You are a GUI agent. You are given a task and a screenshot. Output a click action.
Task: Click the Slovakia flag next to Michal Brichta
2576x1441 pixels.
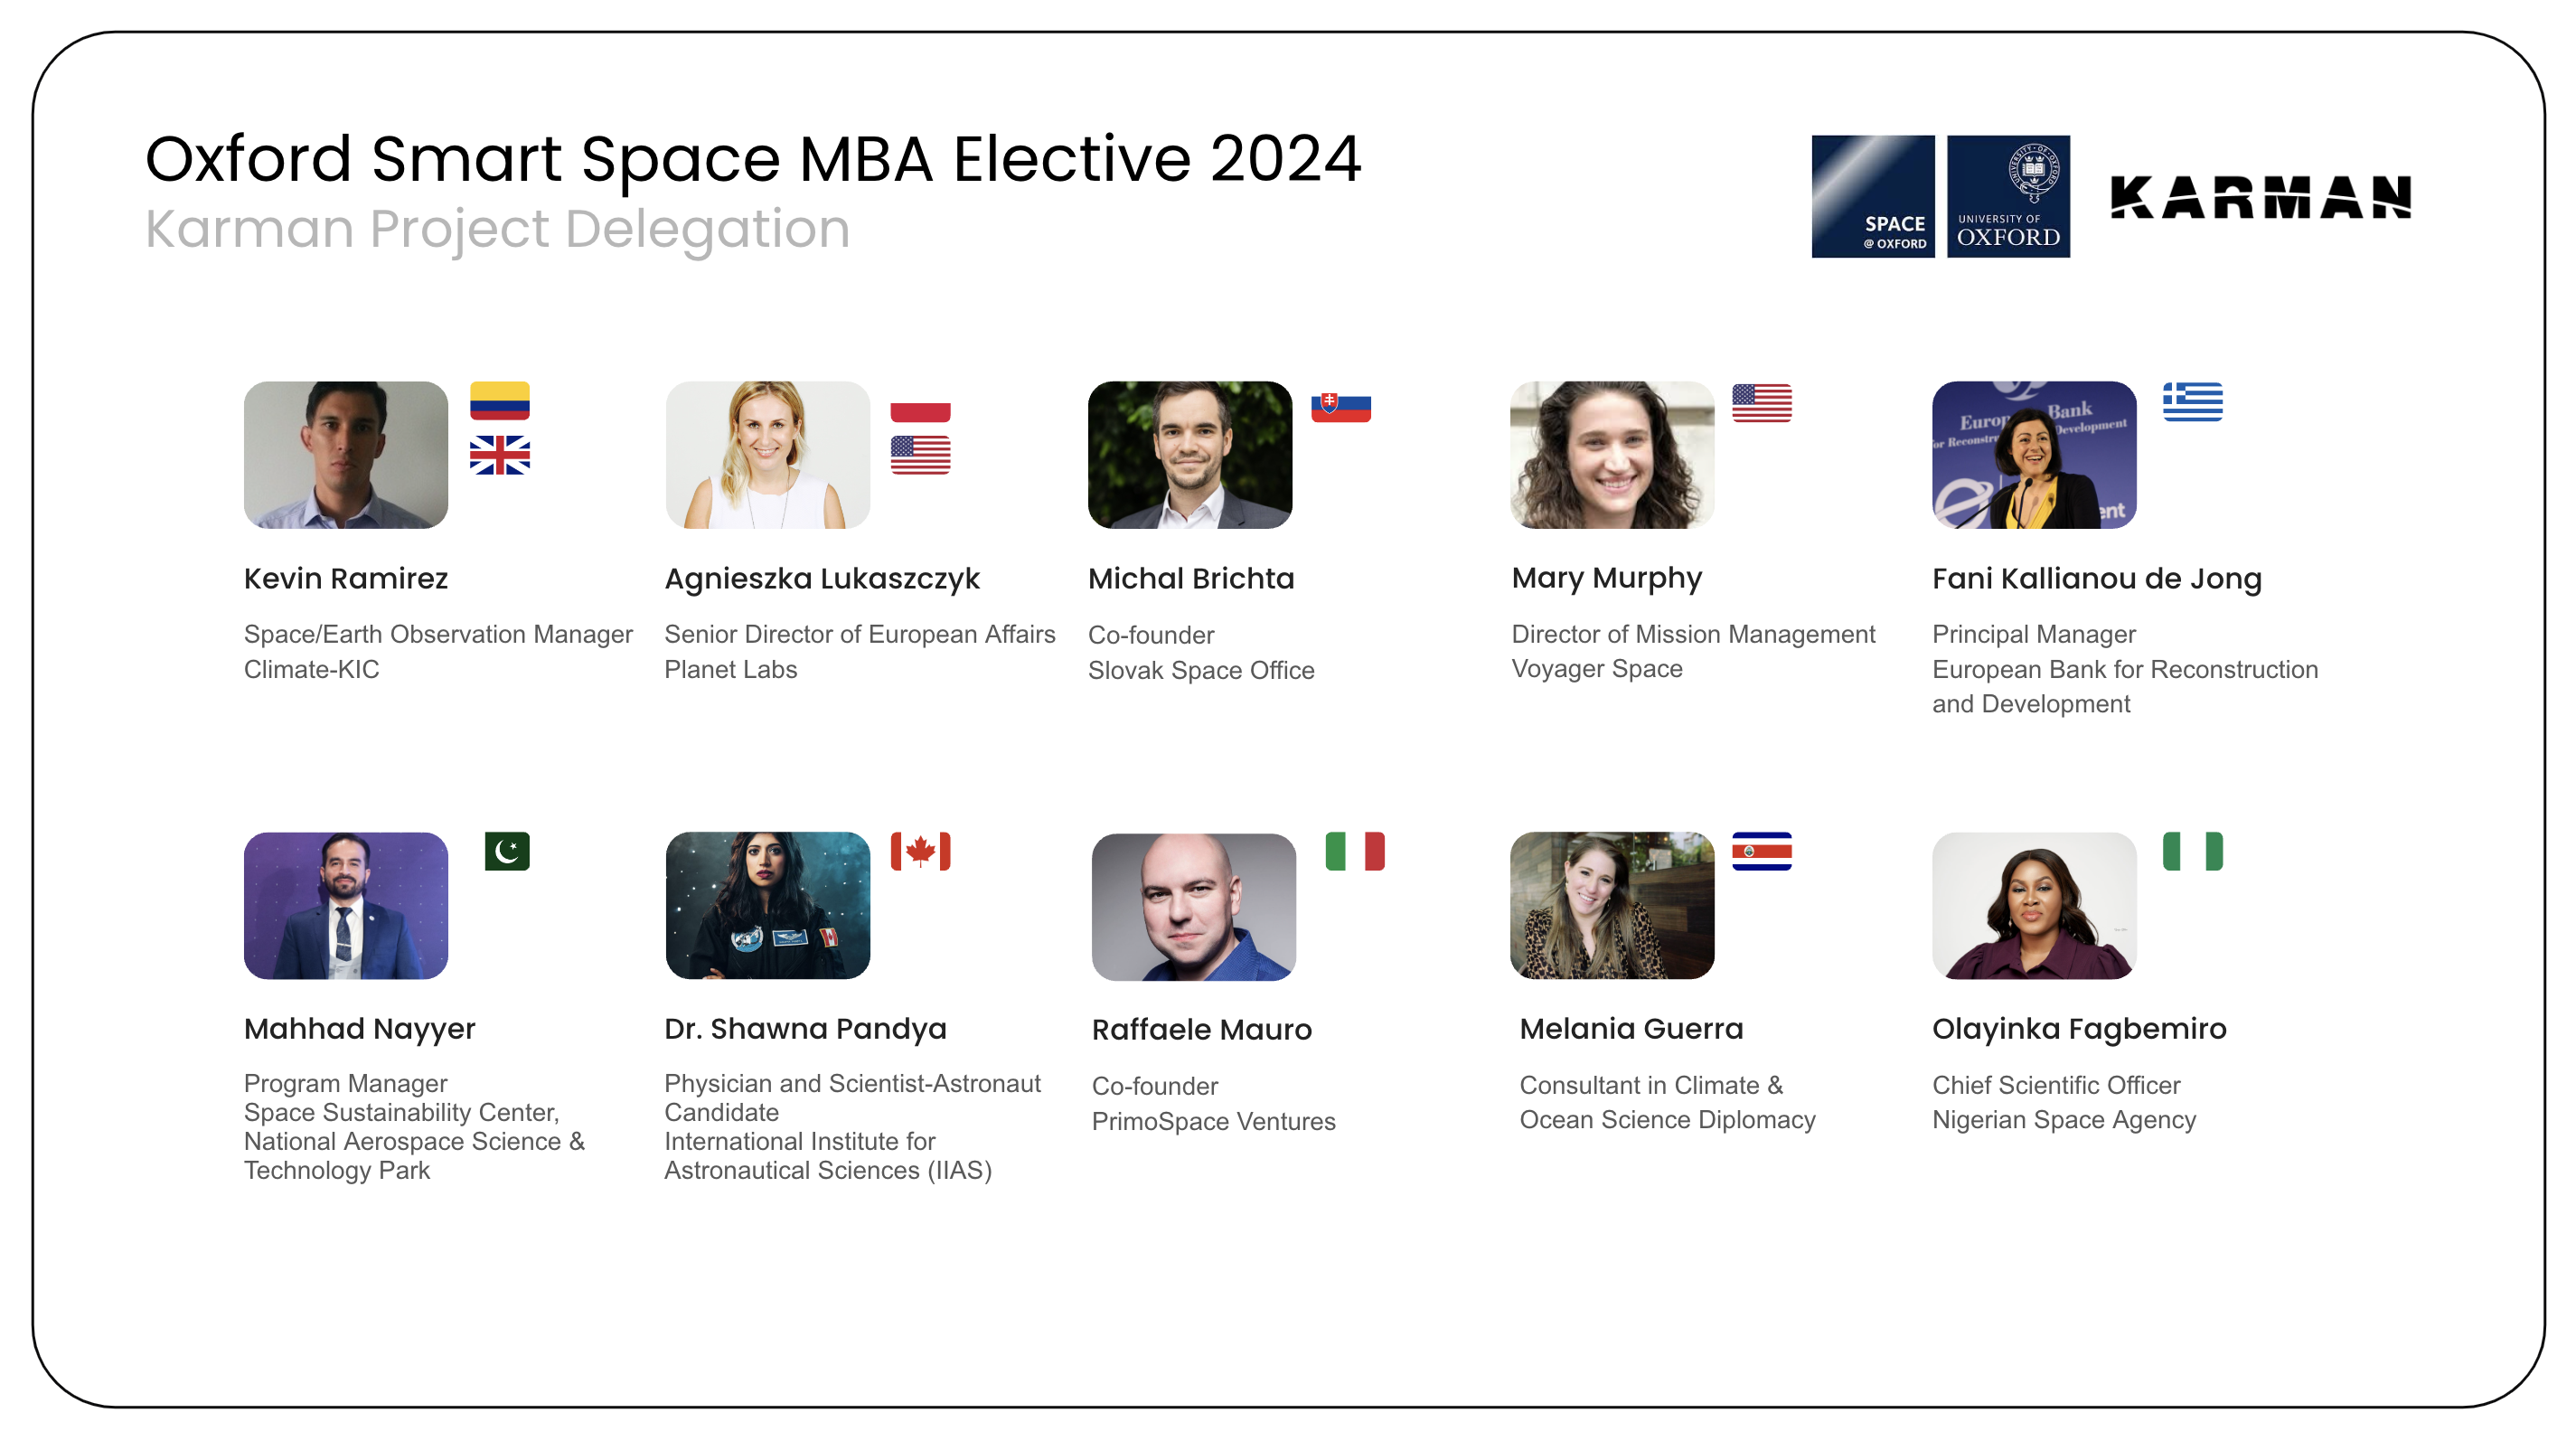1340,406
